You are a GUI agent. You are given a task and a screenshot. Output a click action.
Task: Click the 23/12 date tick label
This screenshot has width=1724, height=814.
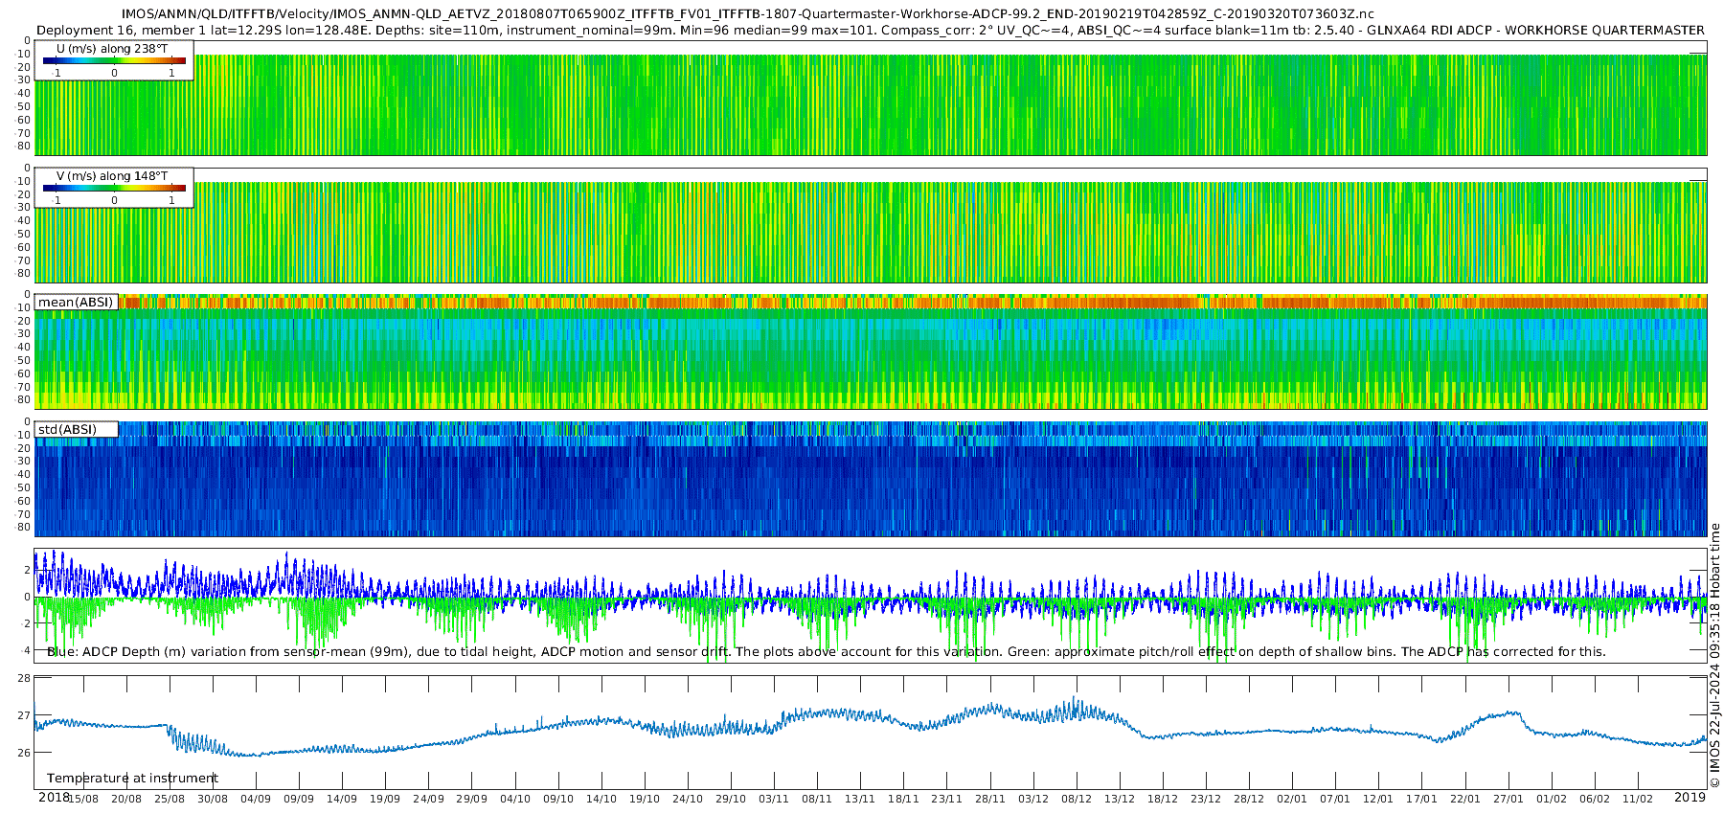pos(1206,799)
